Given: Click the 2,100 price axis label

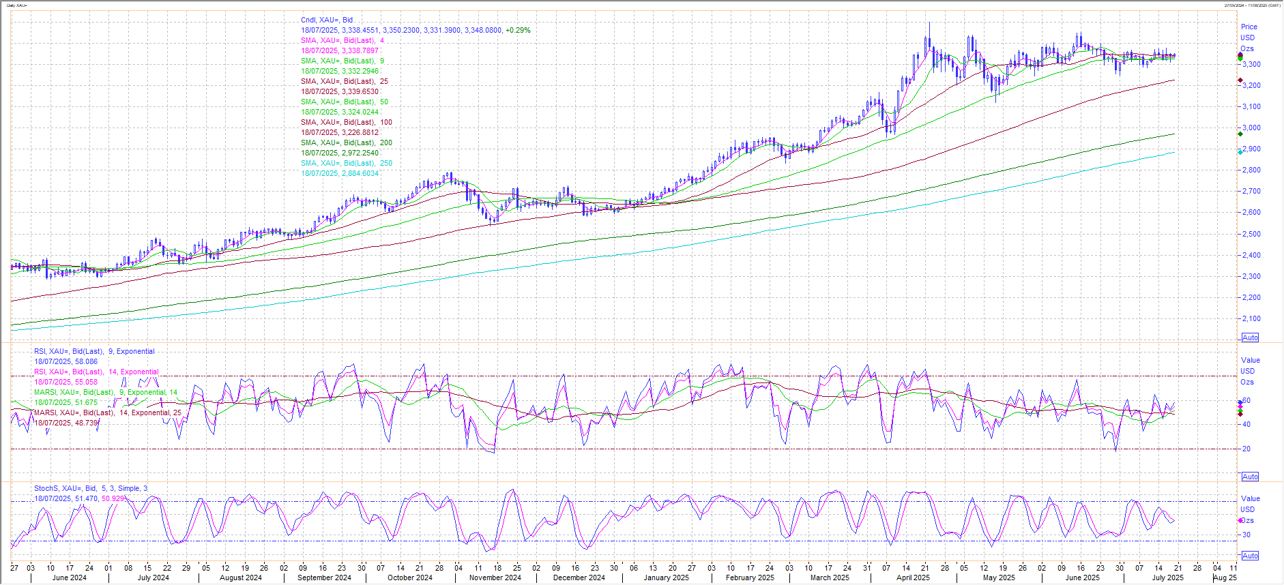Looking at the screenshot, I should tap(1251, 318).
